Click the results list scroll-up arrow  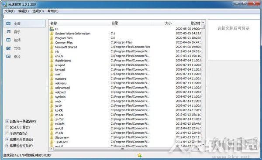(203, 22)
